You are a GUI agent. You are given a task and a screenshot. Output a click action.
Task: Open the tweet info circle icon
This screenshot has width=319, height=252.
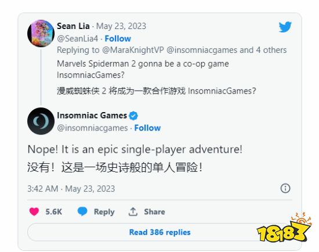tap(285, 188)
